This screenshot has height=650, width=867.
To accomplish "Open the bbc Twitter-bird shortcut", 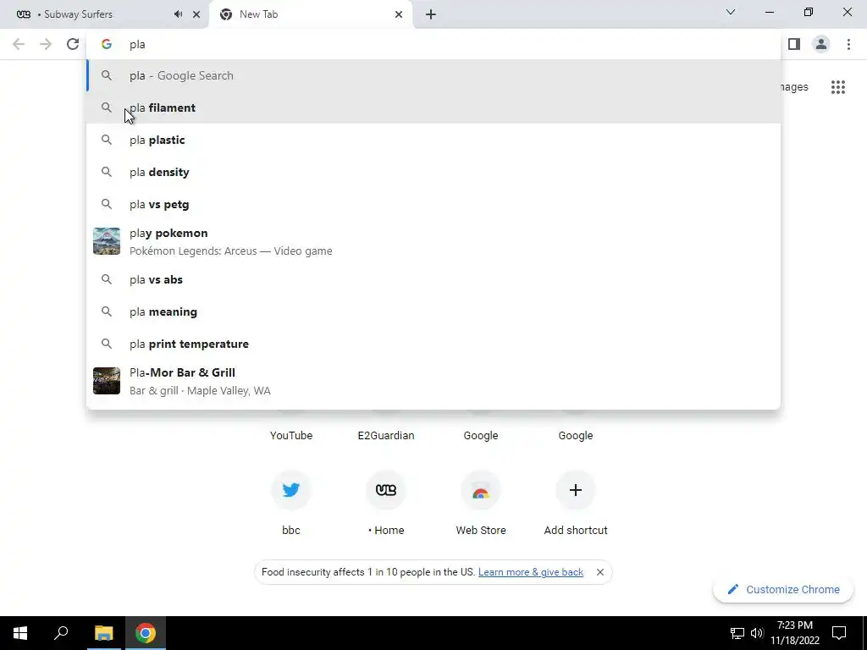I will click(x=291, y=504).
